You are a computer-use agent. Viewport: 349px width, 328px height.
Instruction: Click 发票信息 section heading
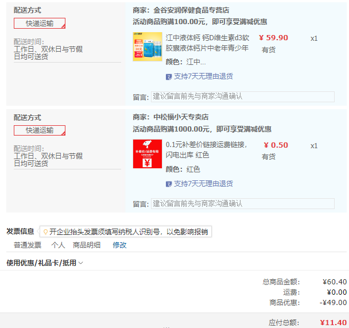[20, 231]
